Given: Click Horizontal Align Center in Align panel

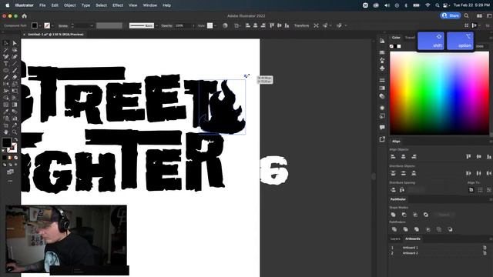Looking at the screenshot, I should 404,156.
